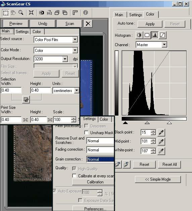The image size is (192, 211).
Task: Click the Calibration button
Action: click(93, 182)
